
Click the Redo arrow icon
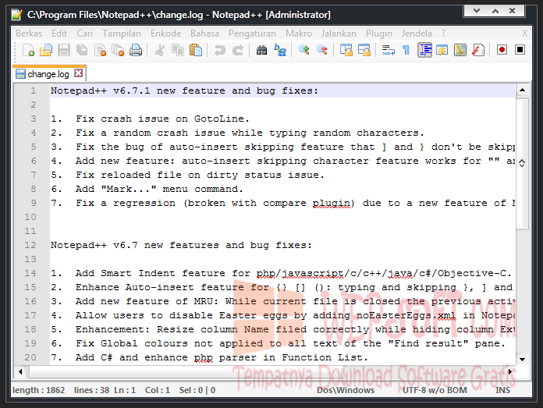[237, 50]
